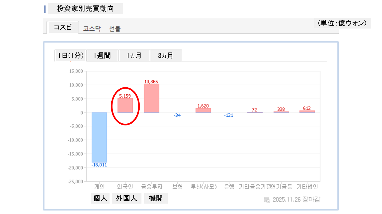Click the 外国人 translation label
The height and width of the screenshot is (214, 382).
127,199
